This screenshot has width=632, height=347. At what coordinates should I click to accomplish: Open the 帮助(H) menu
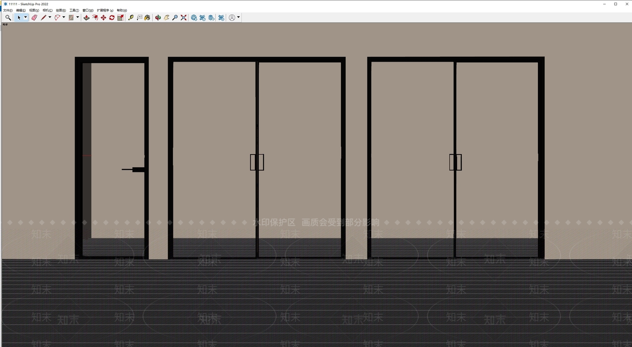click(x=122, y=10)
